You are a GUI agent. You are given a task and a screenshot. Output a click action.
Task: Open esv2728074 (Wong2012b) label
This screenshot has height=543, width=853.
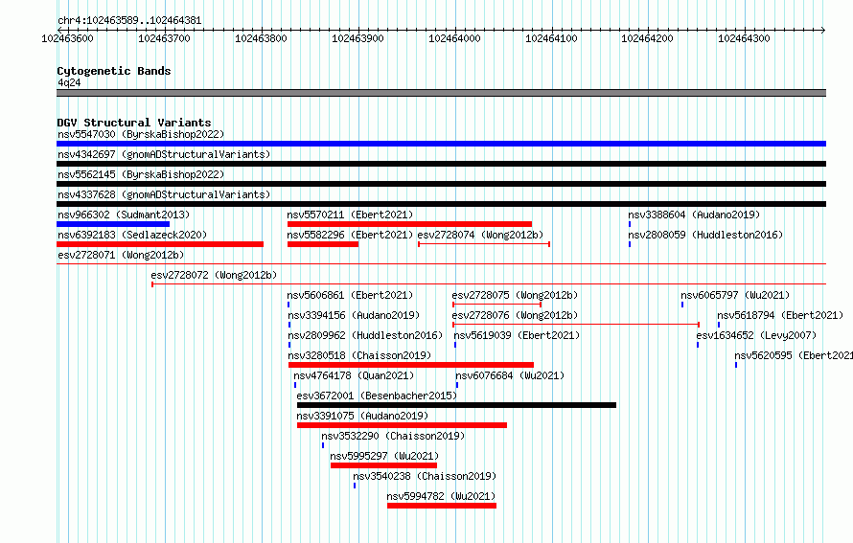point(480,235)
